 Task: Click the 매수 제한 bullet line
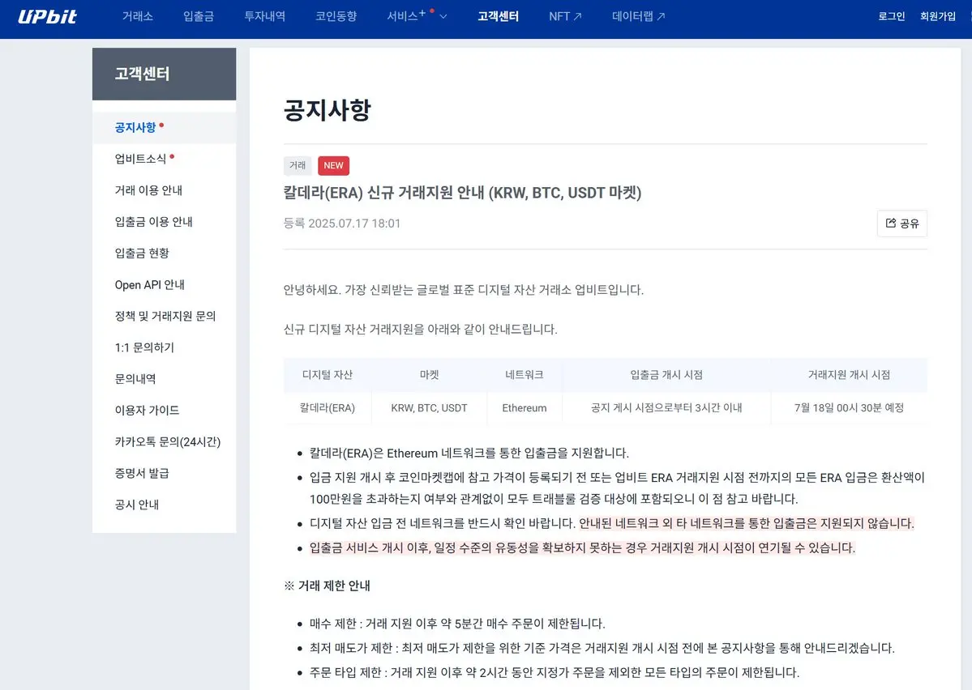pos(457,623)
